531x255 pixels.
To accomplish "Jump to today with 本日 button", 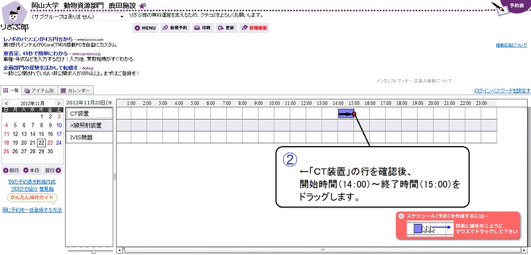I will [x=32, y=170].
